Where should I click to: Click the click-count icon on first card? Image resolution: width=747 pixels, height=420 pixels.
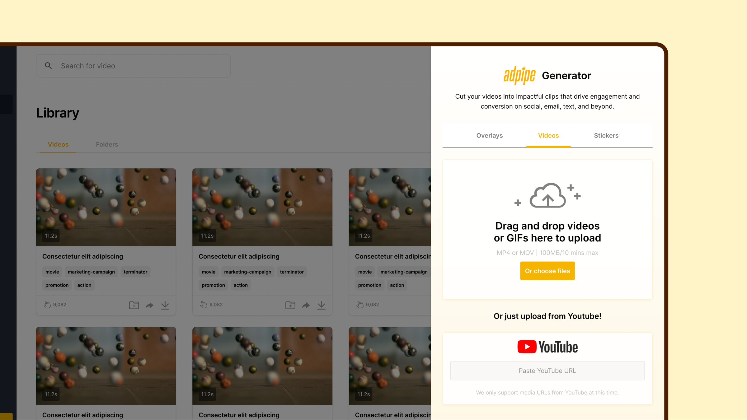click(47, 305)
